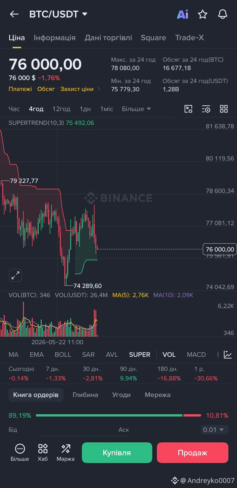
Task: Open chart picture-in-picture layout icon
Action: click(x=188, y=109)
